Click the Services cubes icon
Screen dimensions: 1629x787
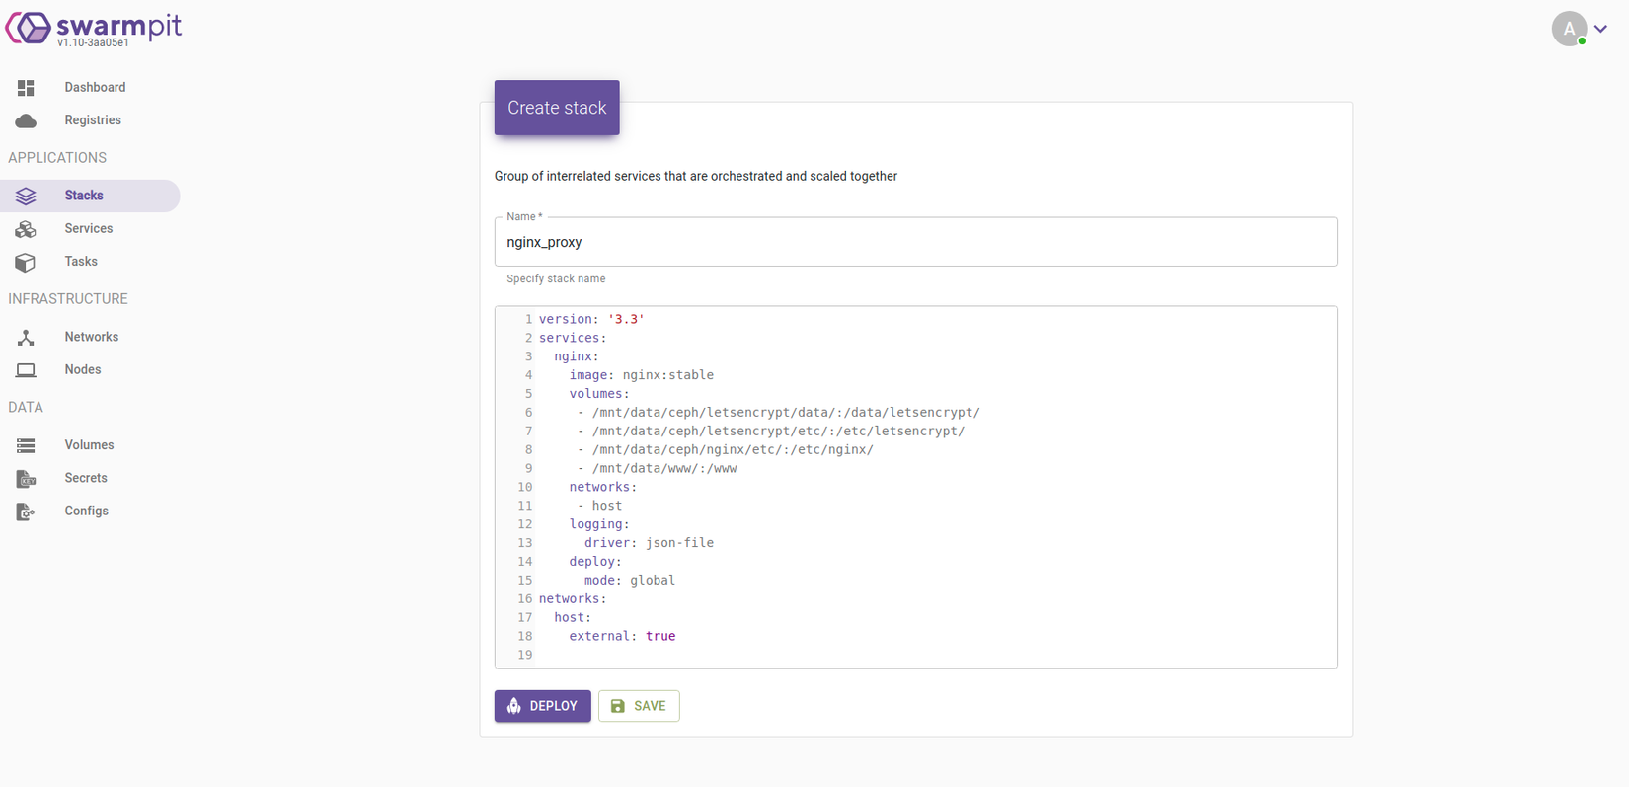coord(26,229)
